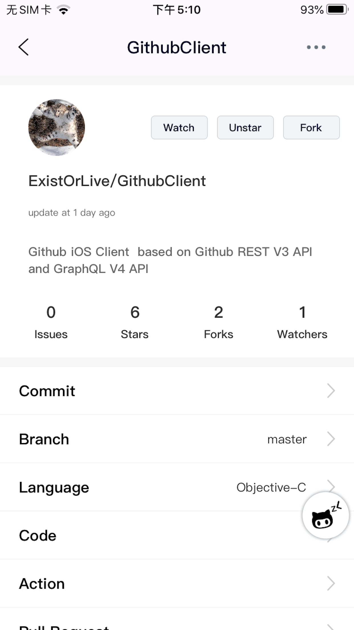The width and height of the screenshot is (354, 630).
Task: Tap the chevron on the Language row
Action: [x=331, y=486]
